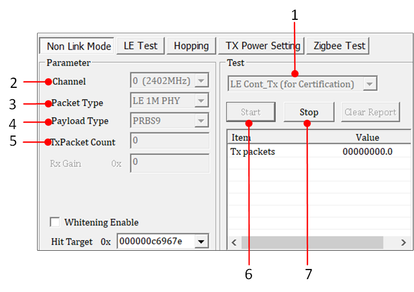
Task: Open the Packet Type dropdown
Action: click(x=202, y=101)
